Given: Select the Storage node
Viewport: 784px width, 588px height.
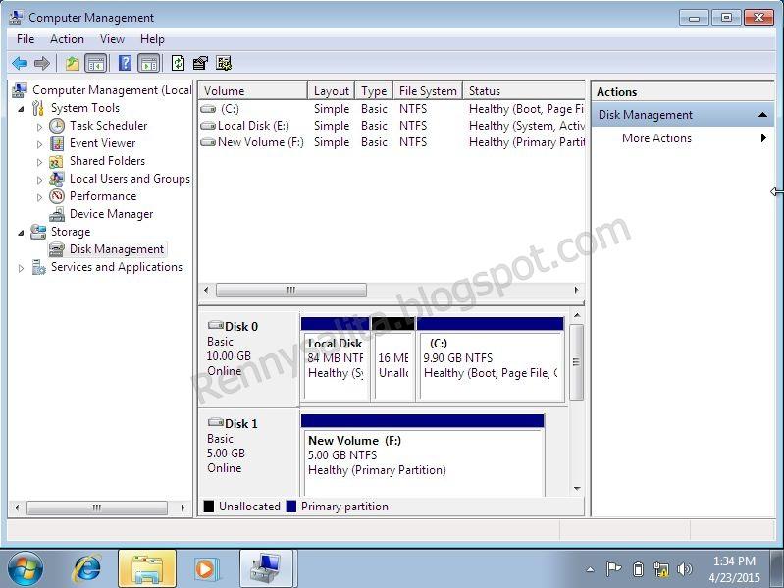Looking at the screenshot, I should (x=71, y=232).
